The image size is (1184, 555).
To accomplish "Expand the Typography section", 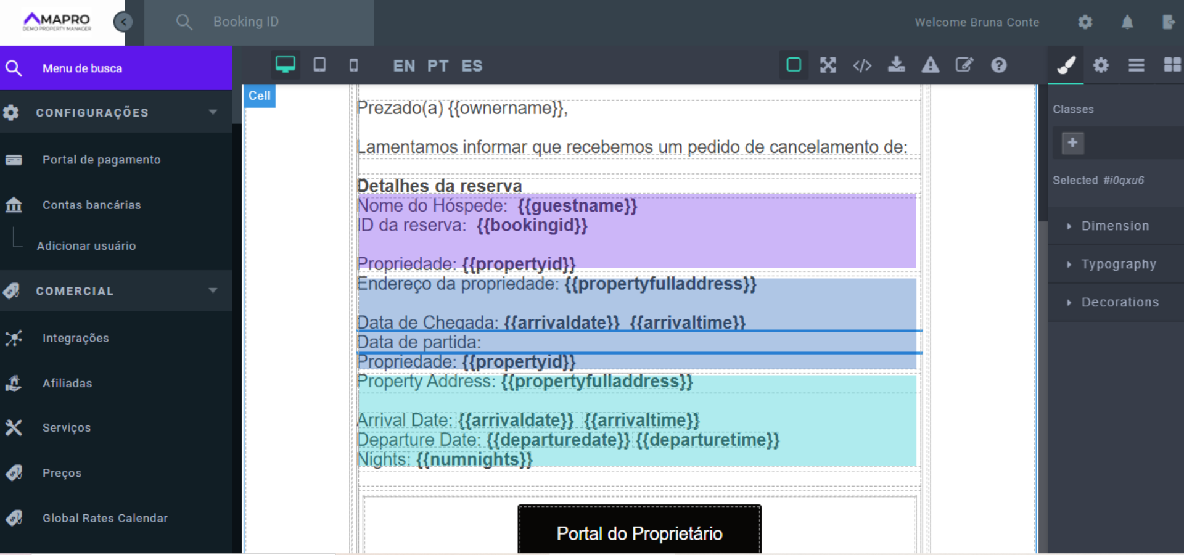I will (x=1119, y=263).
